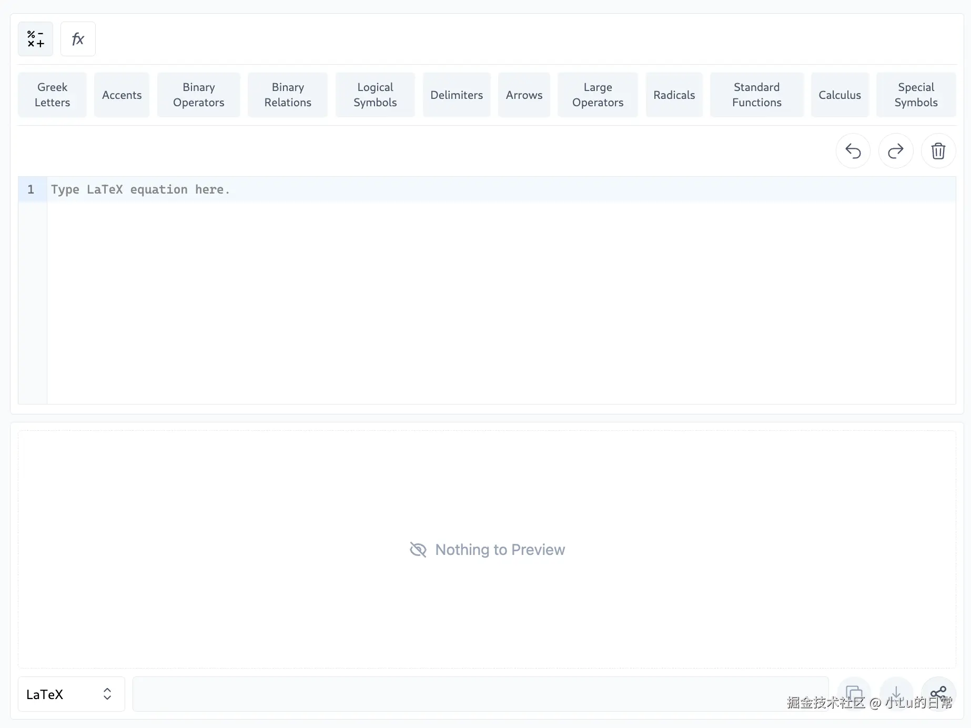
Task: Copy the output using the copy icon
Action: click(x=854, y=693)
